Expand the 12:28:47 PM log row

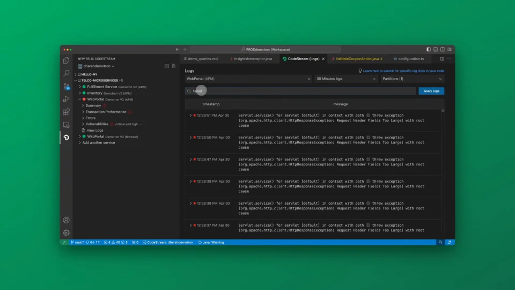click(190, 160)
